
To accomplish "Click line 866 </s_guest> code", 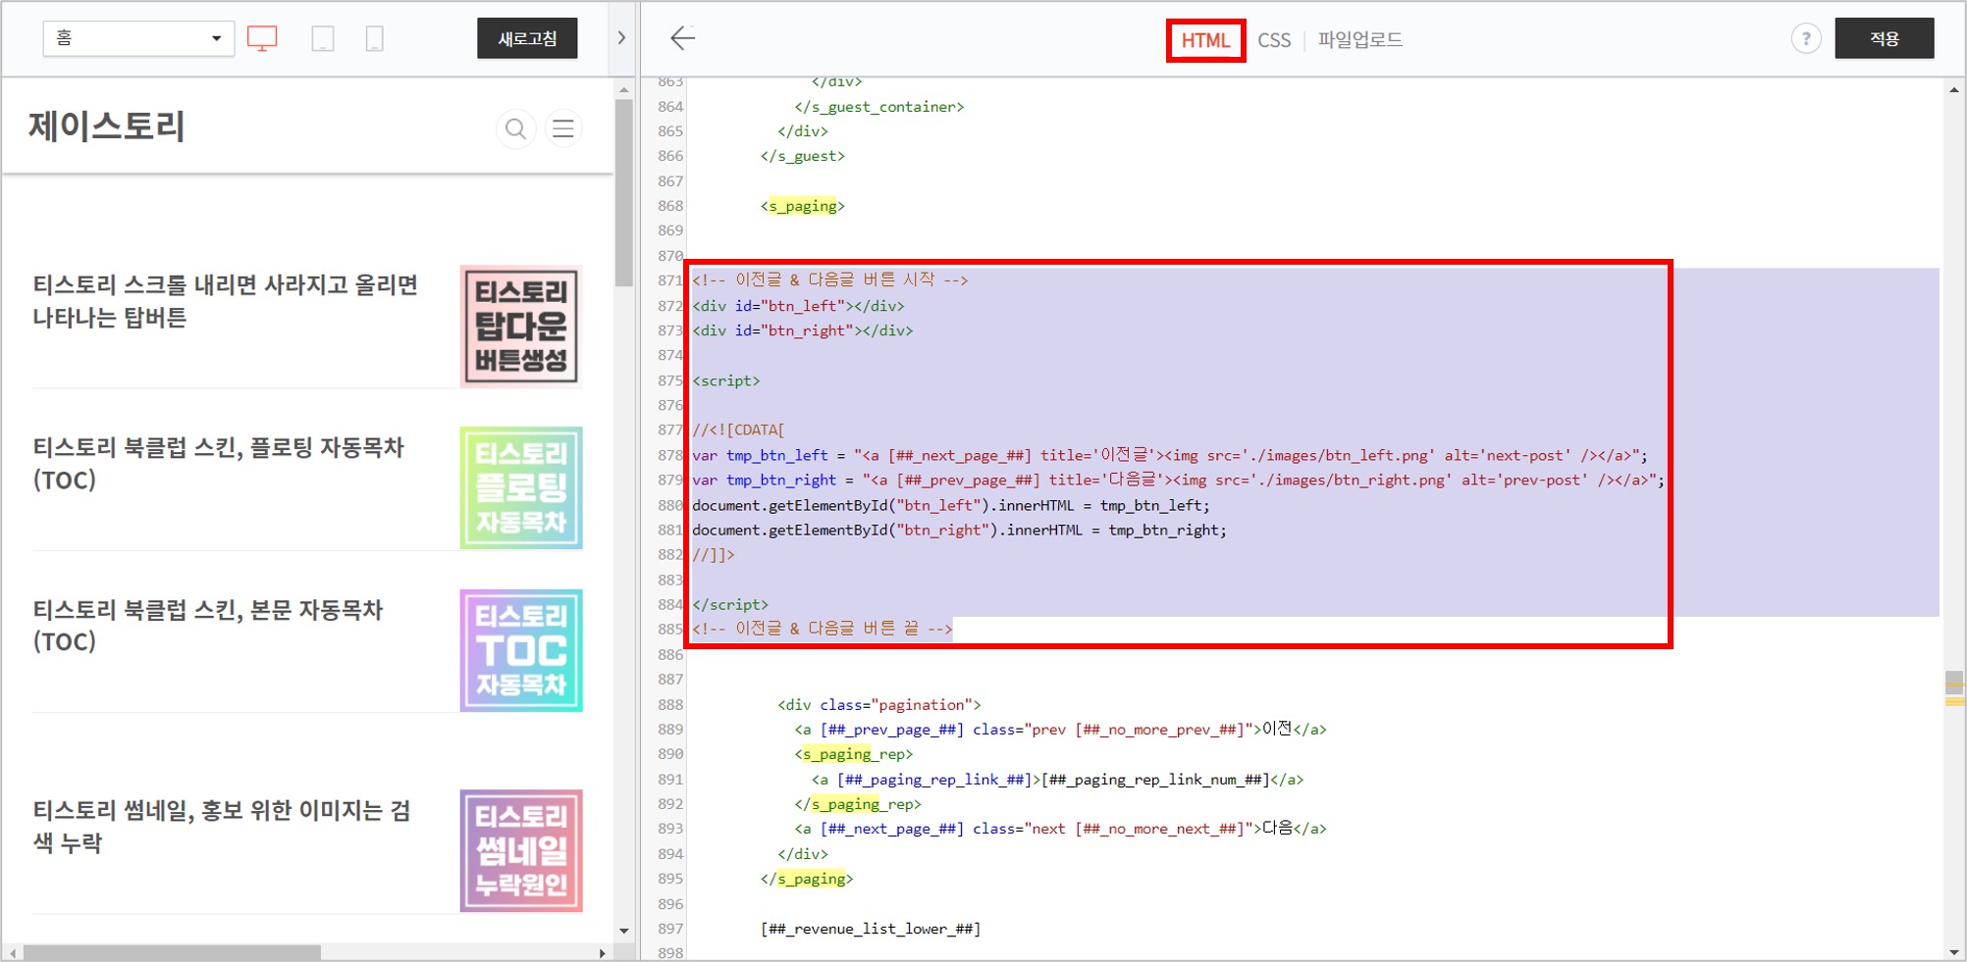I will point(802,156).
